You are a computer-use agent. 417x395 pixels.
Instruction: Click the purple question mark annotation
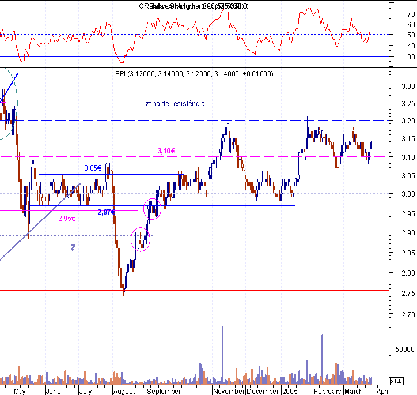[73, 247]
